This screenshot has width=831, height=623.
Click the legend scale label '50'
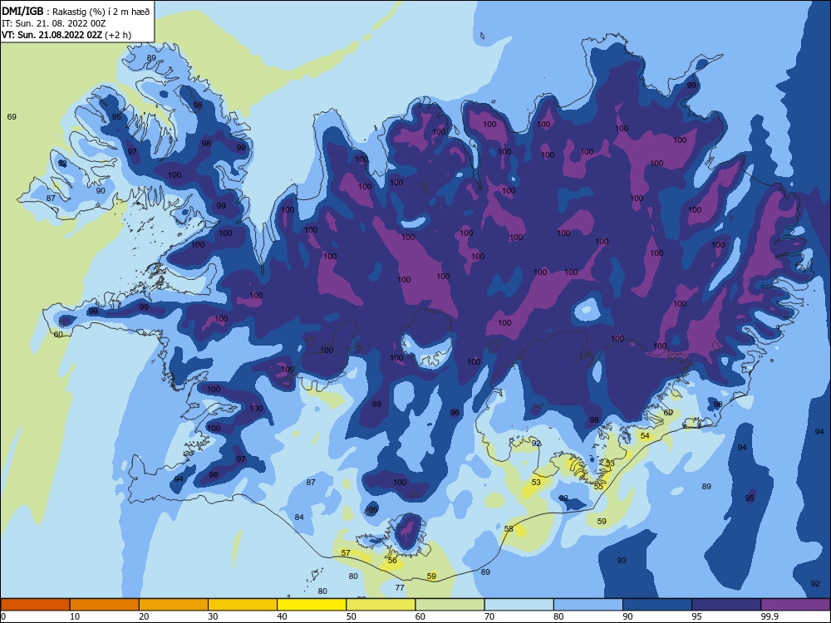351,616
